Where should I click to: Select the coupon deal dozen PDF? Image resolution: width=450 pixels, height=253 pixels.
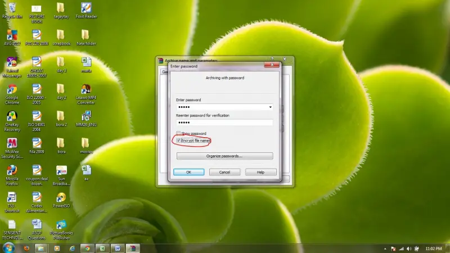click(37, 175)
